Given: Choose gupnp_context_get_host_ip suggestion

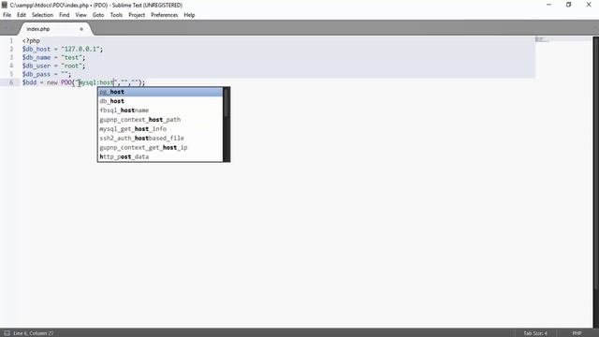Looking at the screenshot, I should (x=160, y=147).
